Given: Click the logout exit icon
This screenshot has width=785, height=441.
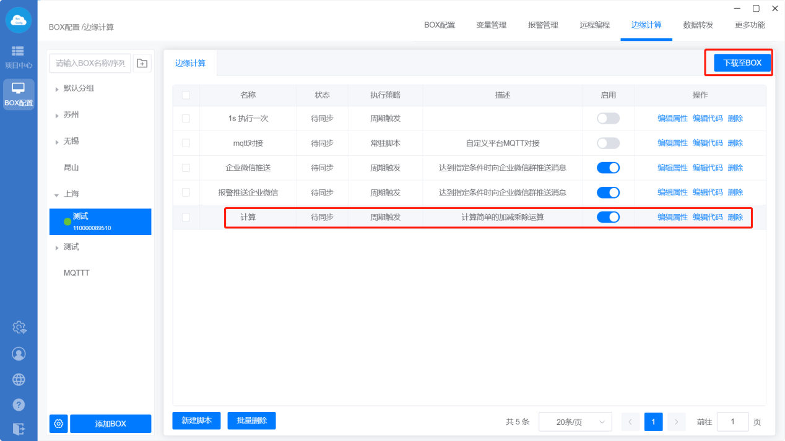Looking at the screenshot, I should pos(19,429).
